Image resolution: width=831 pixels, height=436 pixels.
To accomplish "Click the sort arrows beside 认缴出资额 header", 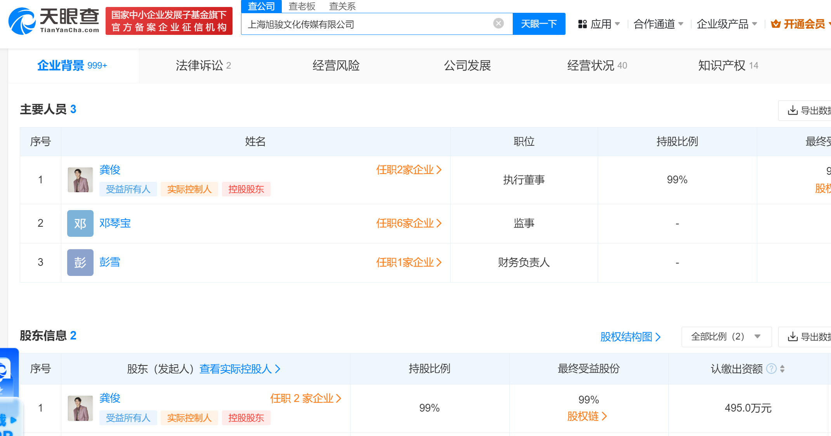I will (782, 369).
